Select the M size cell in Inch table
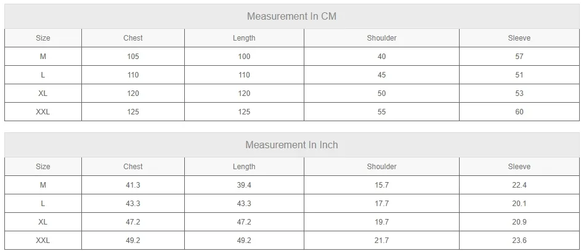Screen dimensions: 581x251 point(43,185)
